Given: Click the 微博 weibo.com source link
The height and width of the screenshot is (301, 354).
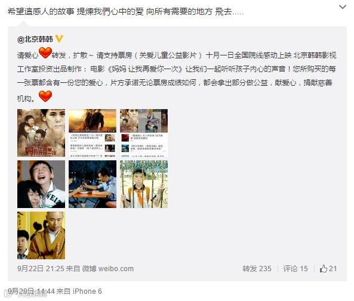Looking at the screenshot, I should click(107, 269).
